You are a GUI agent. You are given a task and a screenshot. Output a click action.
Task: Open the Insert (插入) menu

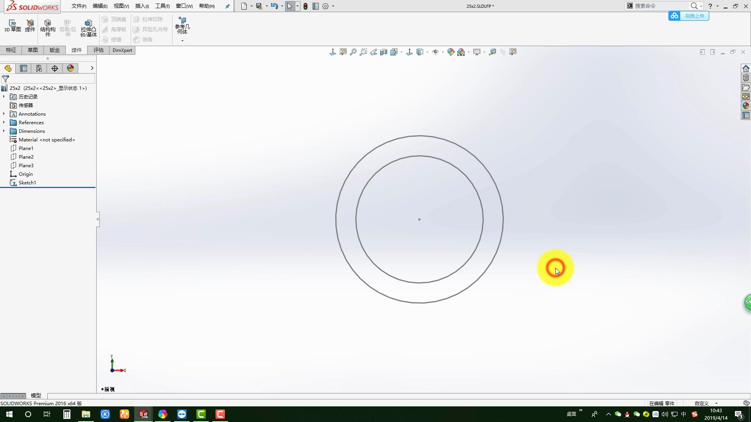coord(142,6)
